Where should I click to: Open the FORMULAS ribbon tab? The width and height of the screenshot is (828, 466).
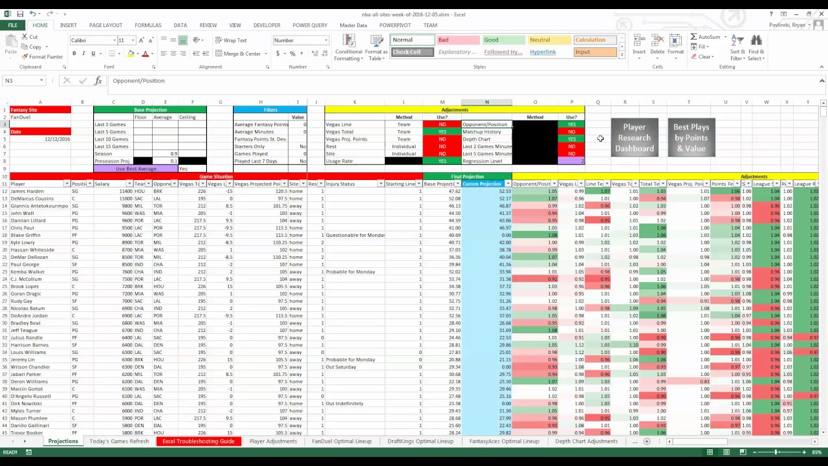tap(148, 25)
